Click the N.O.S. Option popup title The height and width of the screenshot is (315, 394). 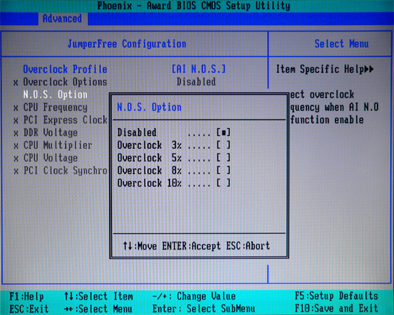pos(149,107)
